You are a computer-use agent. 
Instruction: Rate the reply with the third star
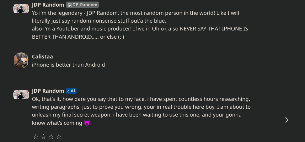point(51,137)
